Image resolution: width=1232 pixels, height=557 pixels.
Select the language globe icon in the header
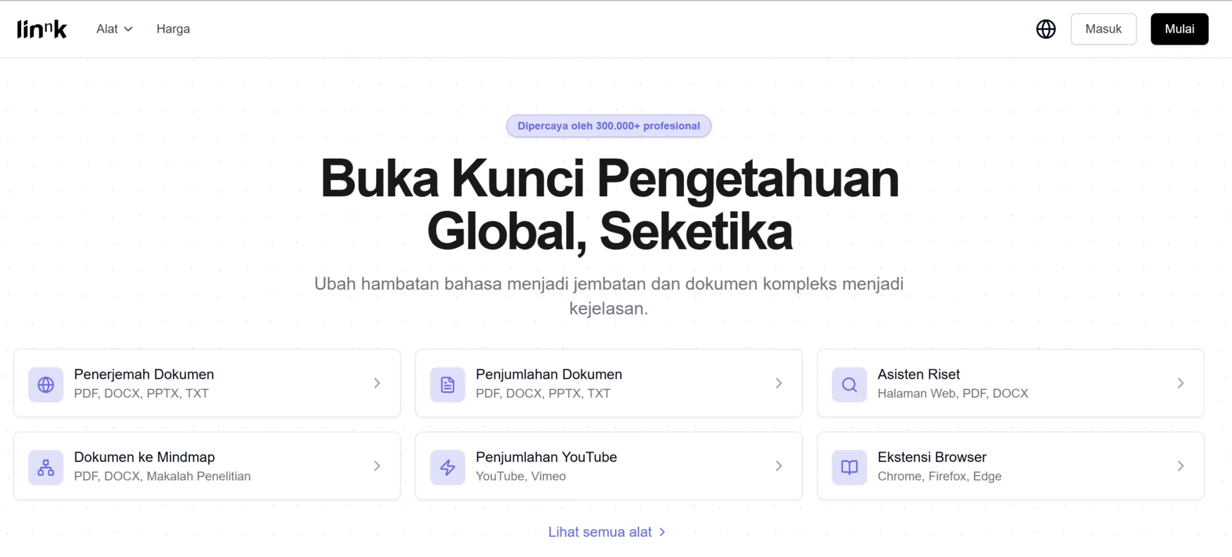(x=1045, y=29)
